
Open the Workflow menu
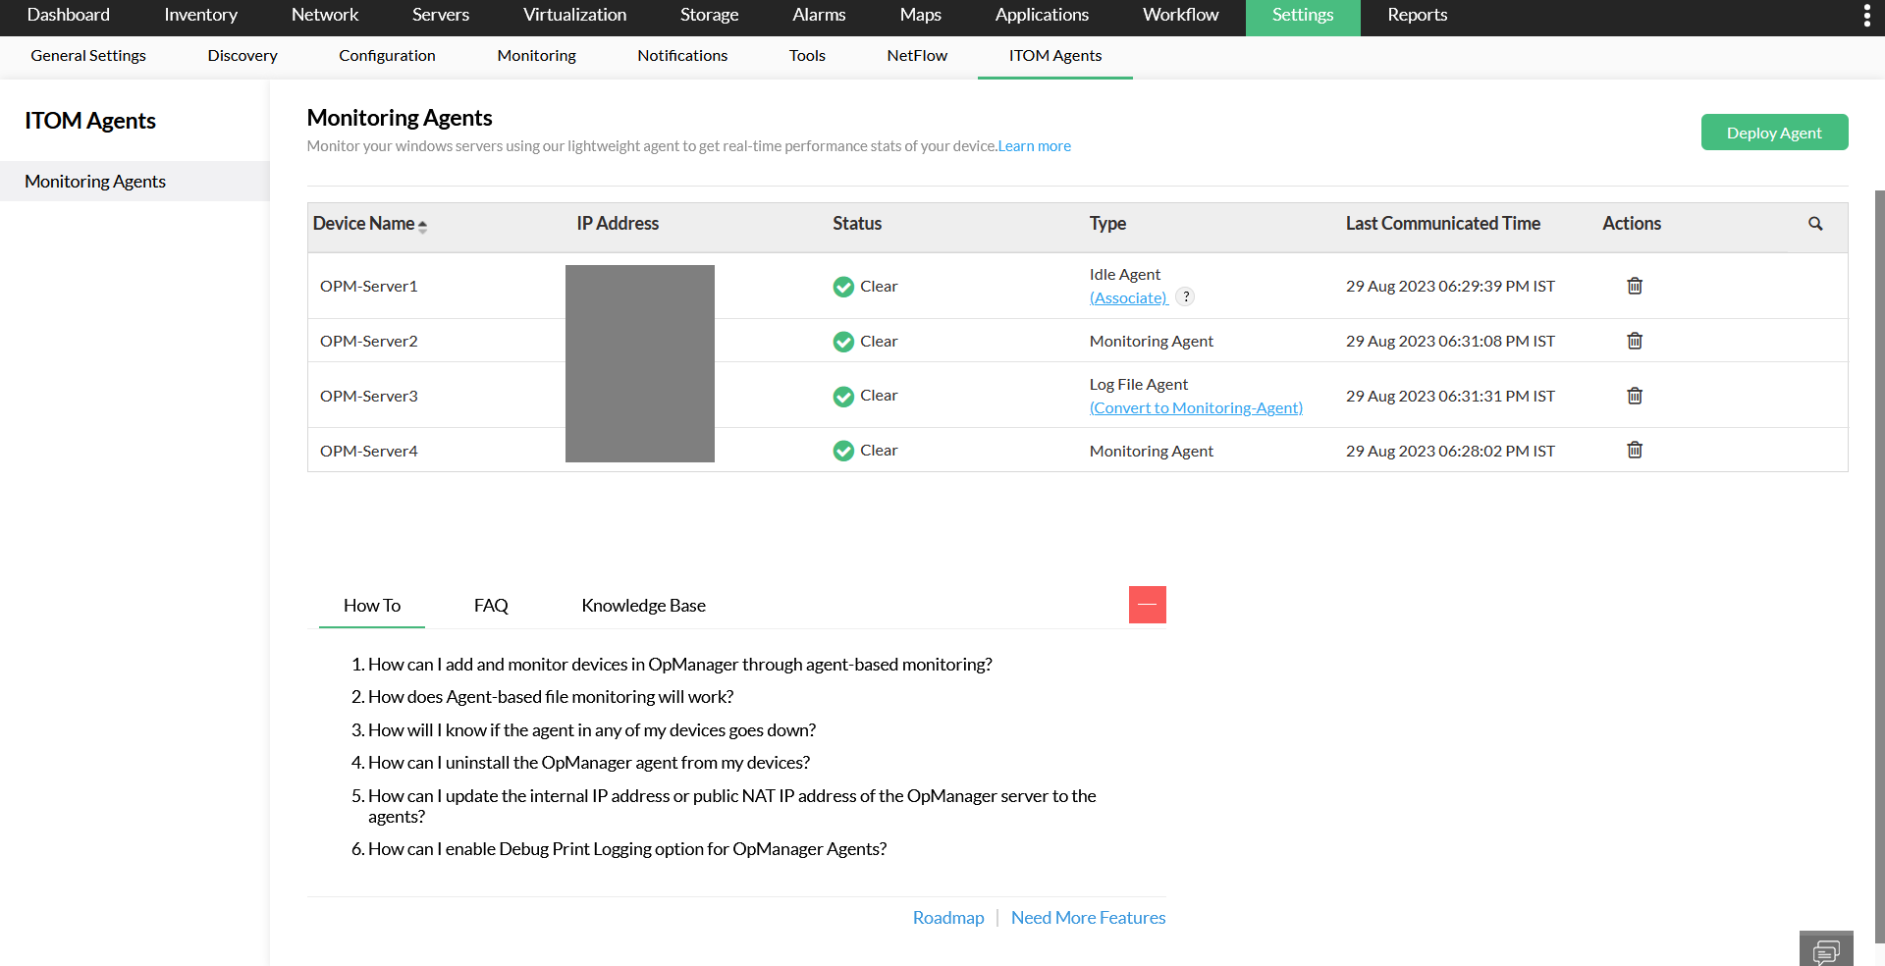coord(1181,15)
